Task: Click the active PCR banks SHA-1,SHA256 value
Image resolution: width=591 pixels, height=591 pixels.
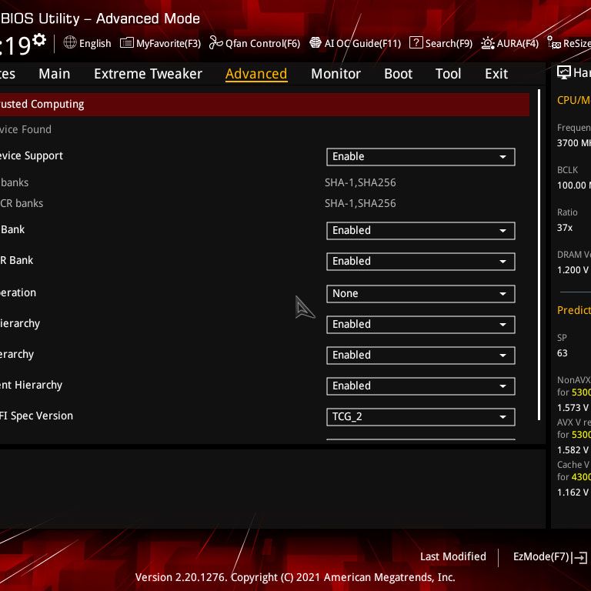Action: pos(360,183)
